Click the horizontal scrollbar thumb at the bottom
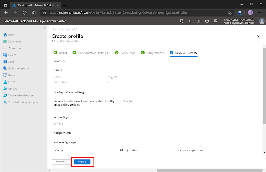The height and width of the screenshot is (172, 266). click(x=209, y=170)
